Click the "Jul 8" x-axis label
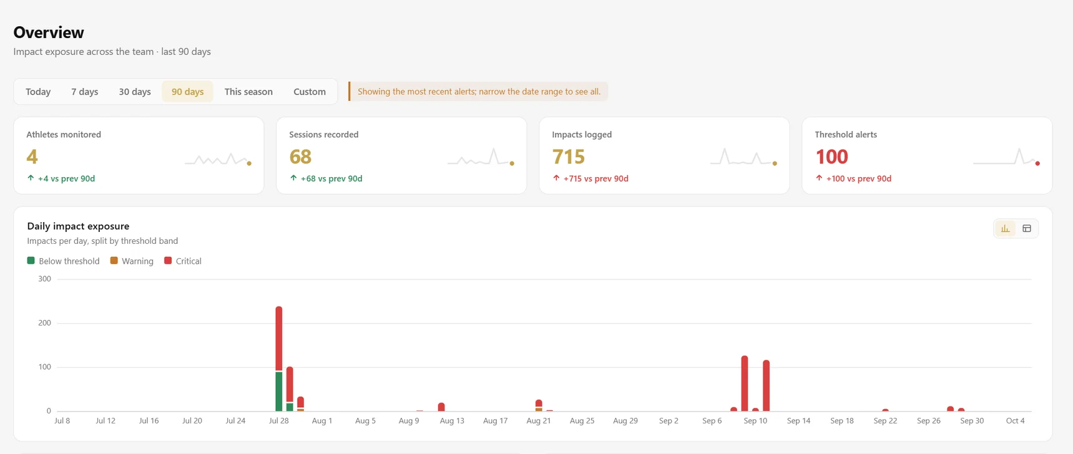Screen dimensions: 1073x454 [62, 421]
